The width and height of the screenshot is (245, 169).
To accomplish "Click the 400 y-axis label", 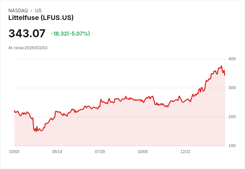I will pos(232,59).
